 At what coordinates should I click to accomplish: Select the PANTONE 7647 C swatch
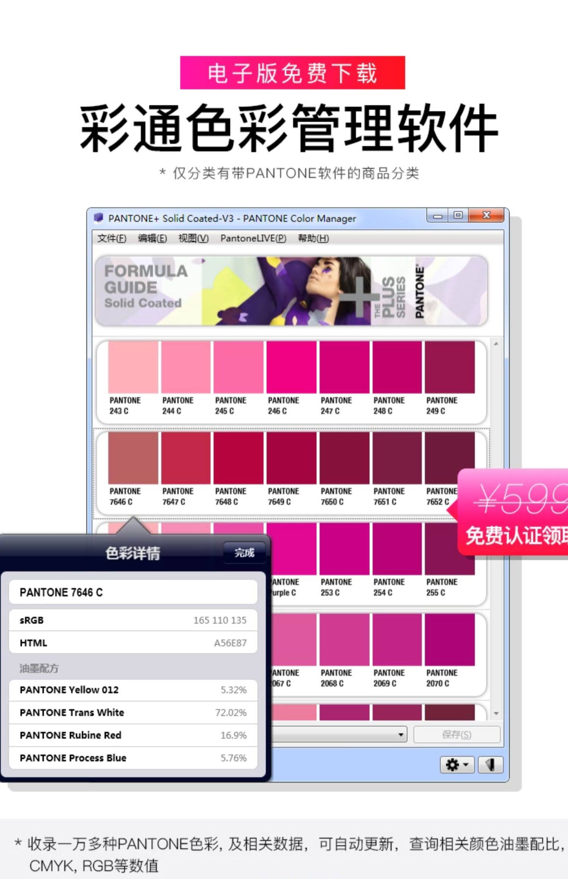(186, 458)
